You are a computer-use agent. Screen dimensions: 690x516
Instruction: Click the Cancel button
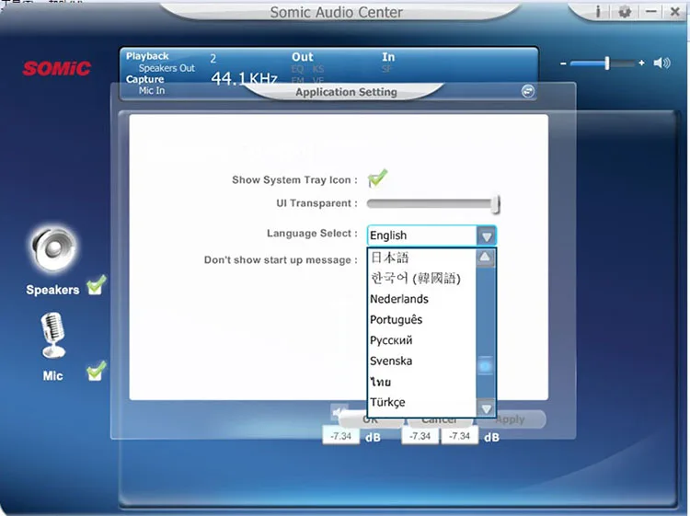(439, 419)
